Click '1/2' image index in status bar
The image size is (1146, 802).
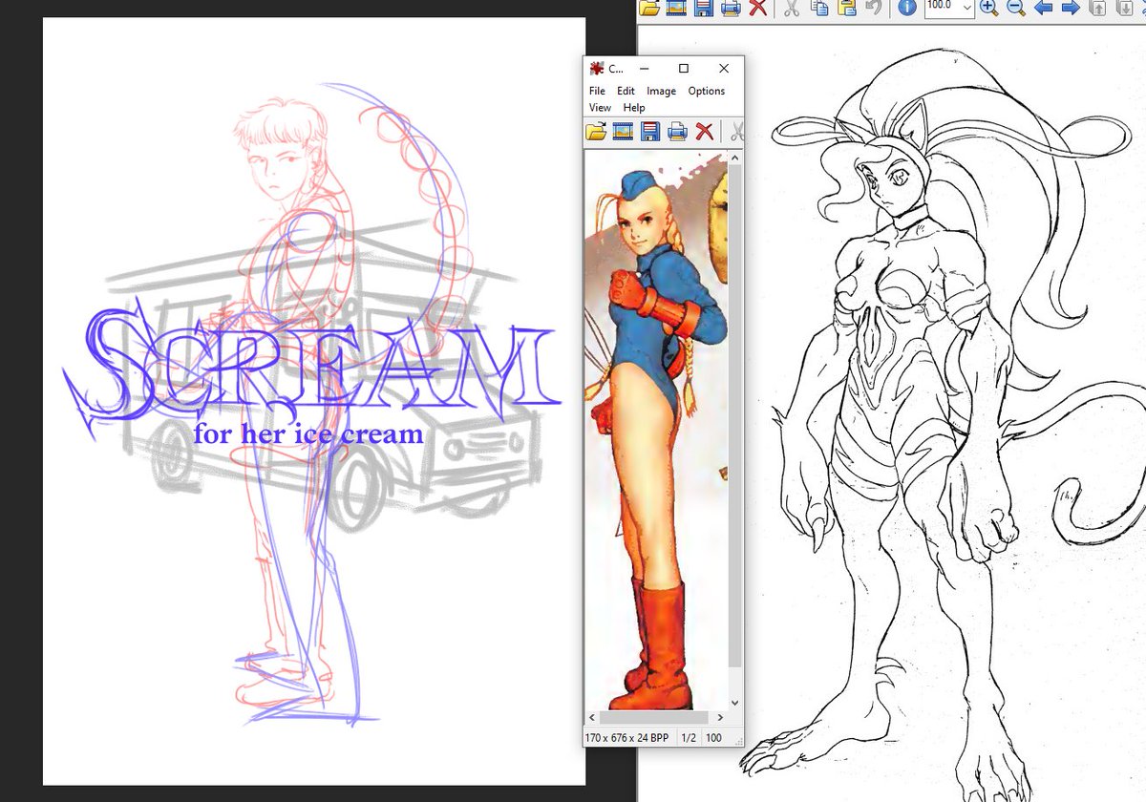point(688,738)
